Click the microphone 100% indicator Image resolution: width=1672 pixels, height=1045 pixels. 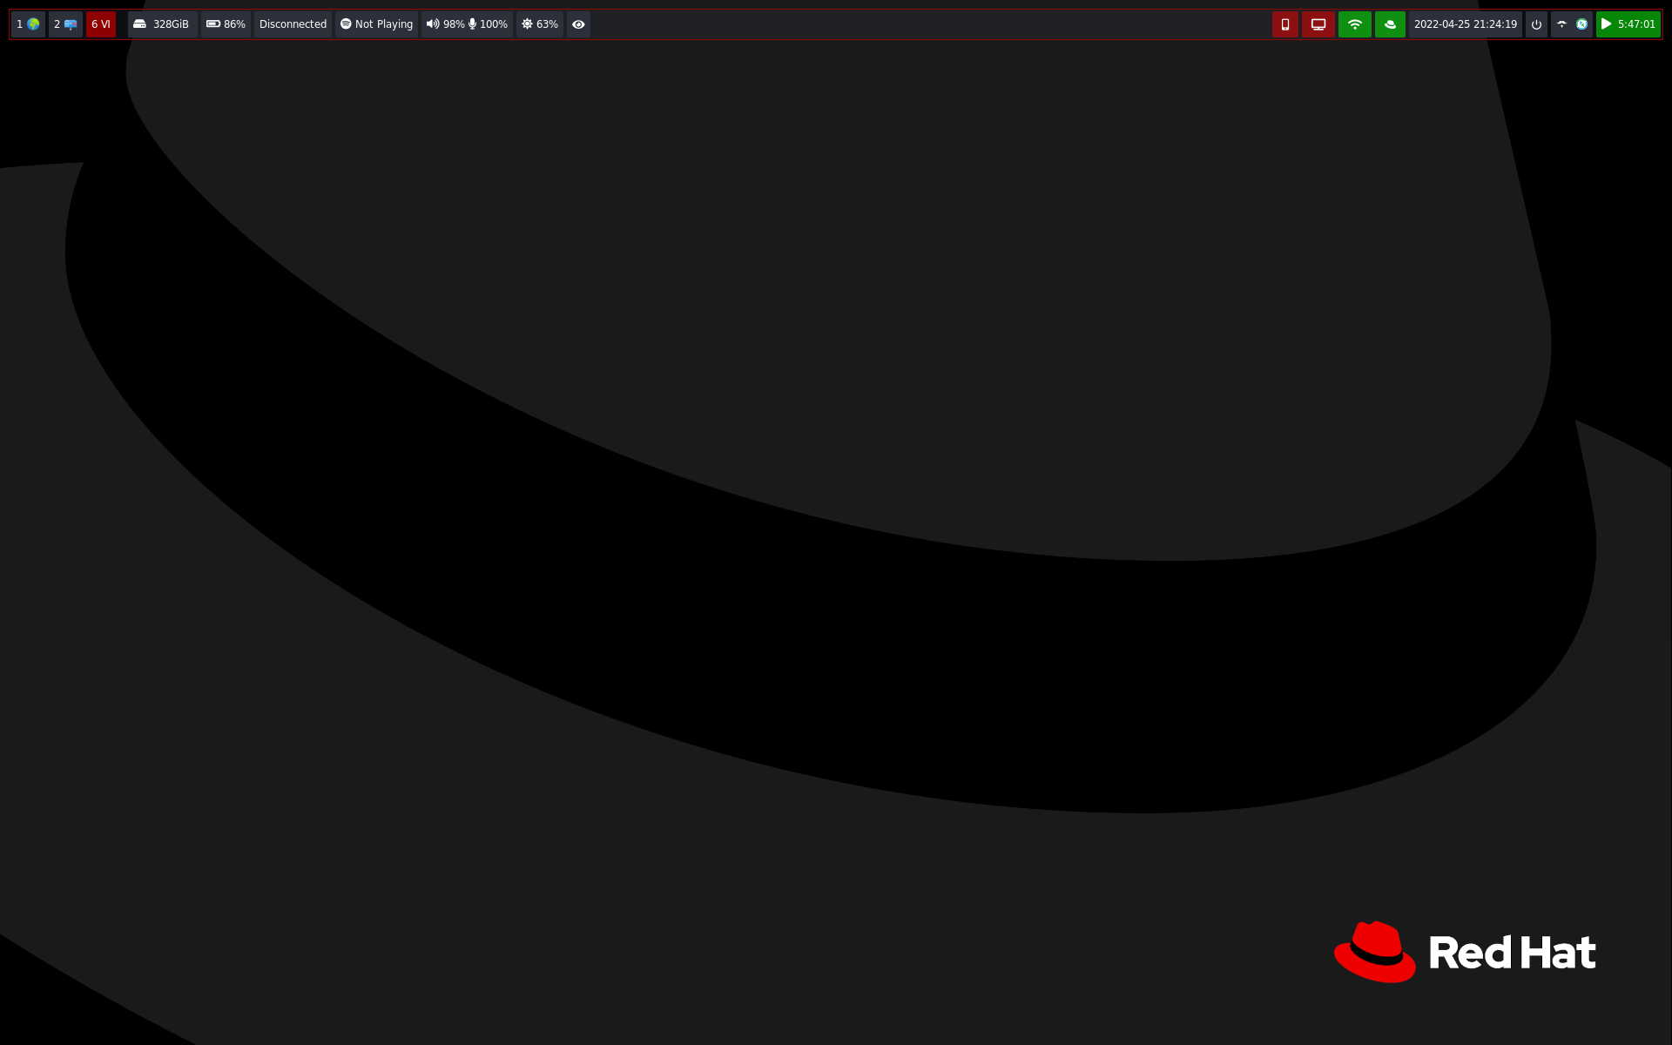489,24
